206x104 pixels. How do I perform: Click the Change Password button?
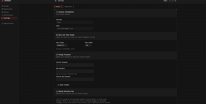point(63,85)
